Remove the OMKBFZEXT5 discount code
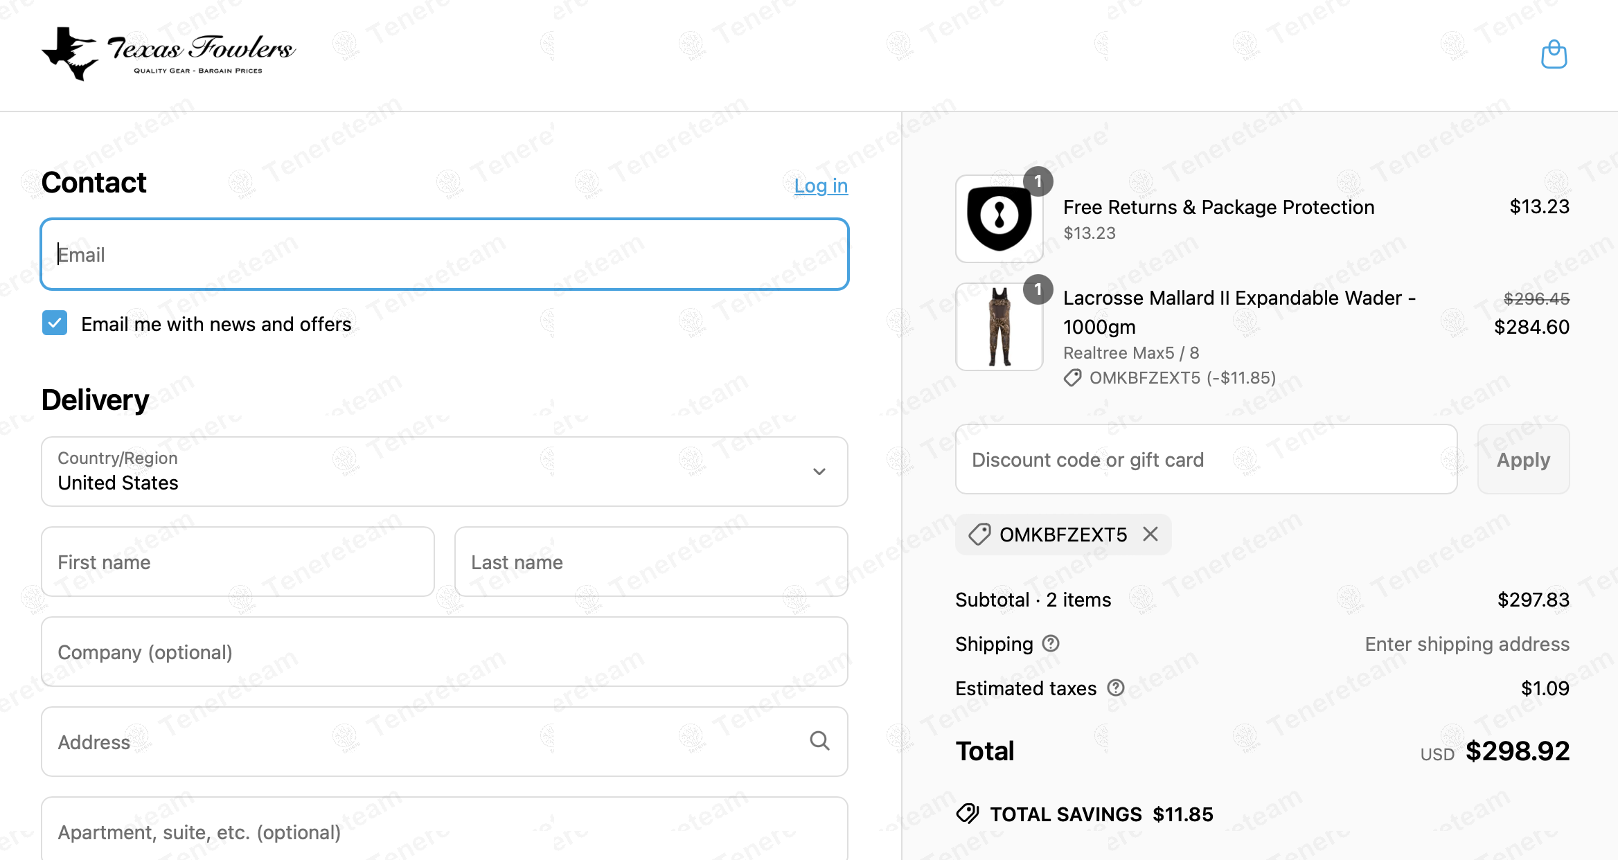Viewport: 1618px width, 860px height. [1150, 534]
